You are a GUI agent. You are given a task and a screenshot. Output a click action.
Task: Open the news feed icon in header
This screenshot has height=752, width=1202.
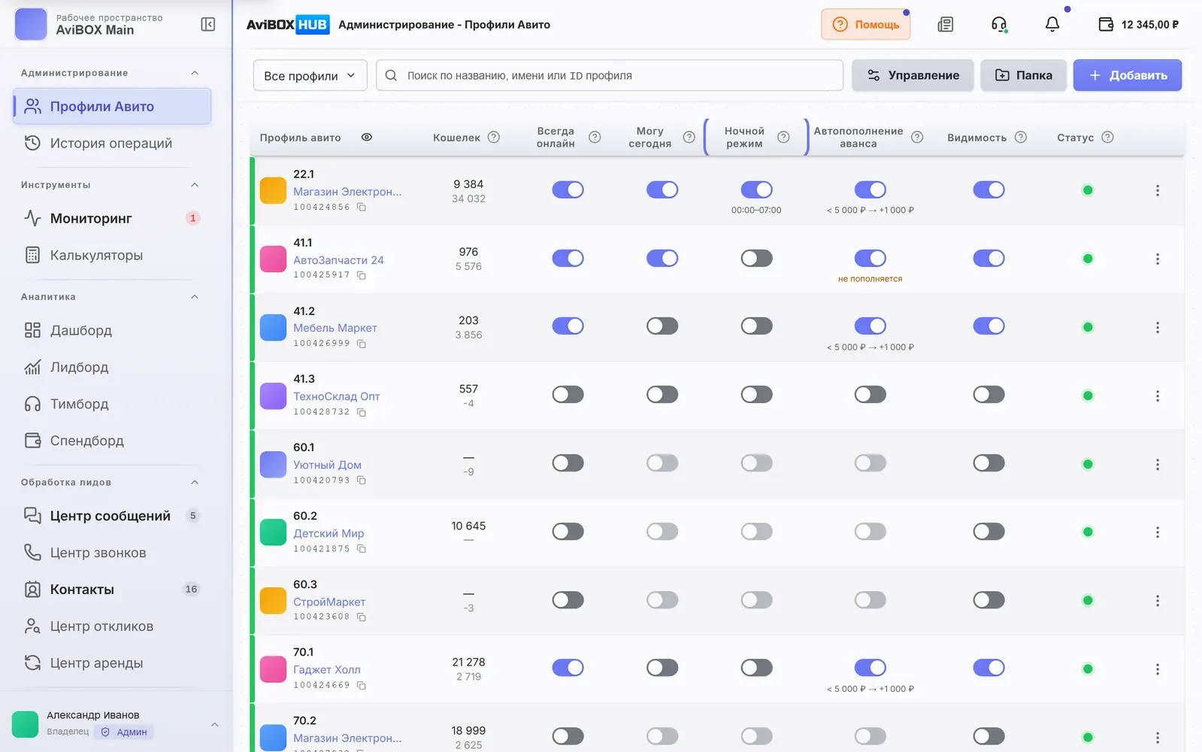tap(946, 25)
